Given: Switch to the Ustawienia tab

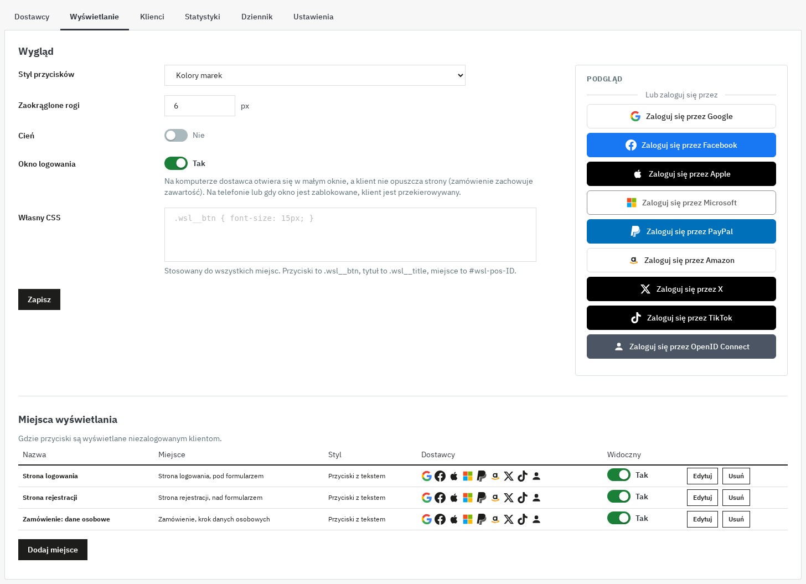Looking at the screenshot, I should [x=313, y=17].
